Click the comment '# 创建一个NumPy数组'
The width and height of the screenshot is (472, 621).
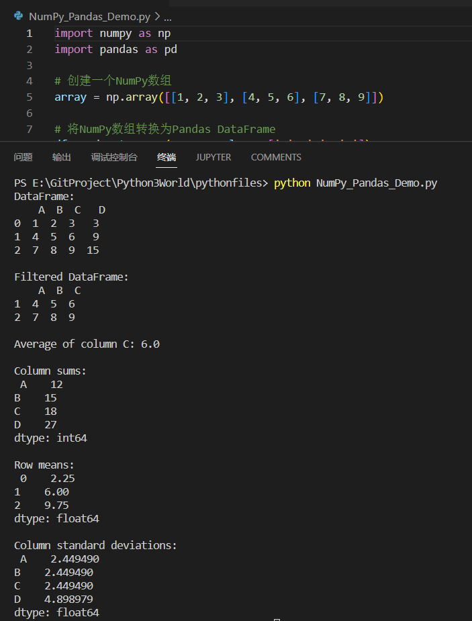click(113, 81)
